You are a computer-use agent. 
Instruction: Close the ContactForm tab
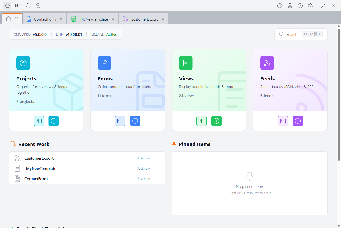coord(61,19)
